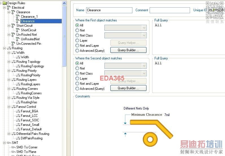Select Advanced (Query) for Second object
Screen dimensions: 225x156
(77, 89)
